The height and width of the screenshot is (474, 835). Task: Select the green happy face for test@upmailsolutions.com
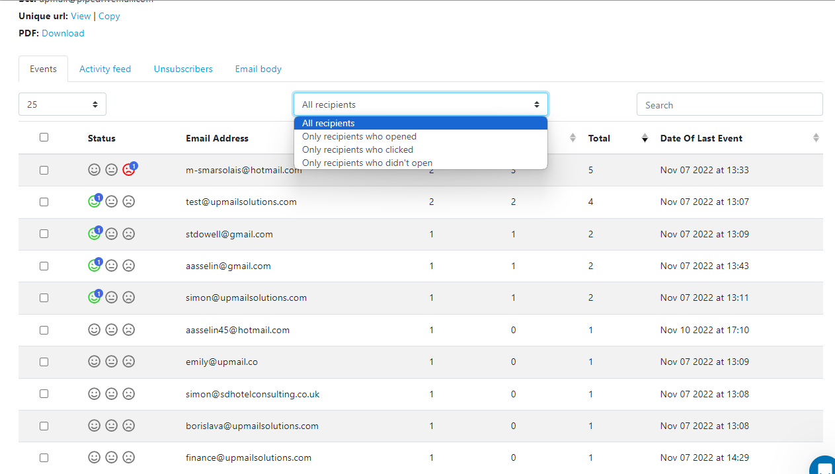[94, 202]
